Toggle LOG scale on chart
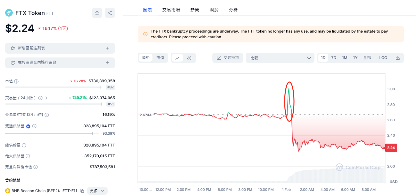 [x=383, y=58]
